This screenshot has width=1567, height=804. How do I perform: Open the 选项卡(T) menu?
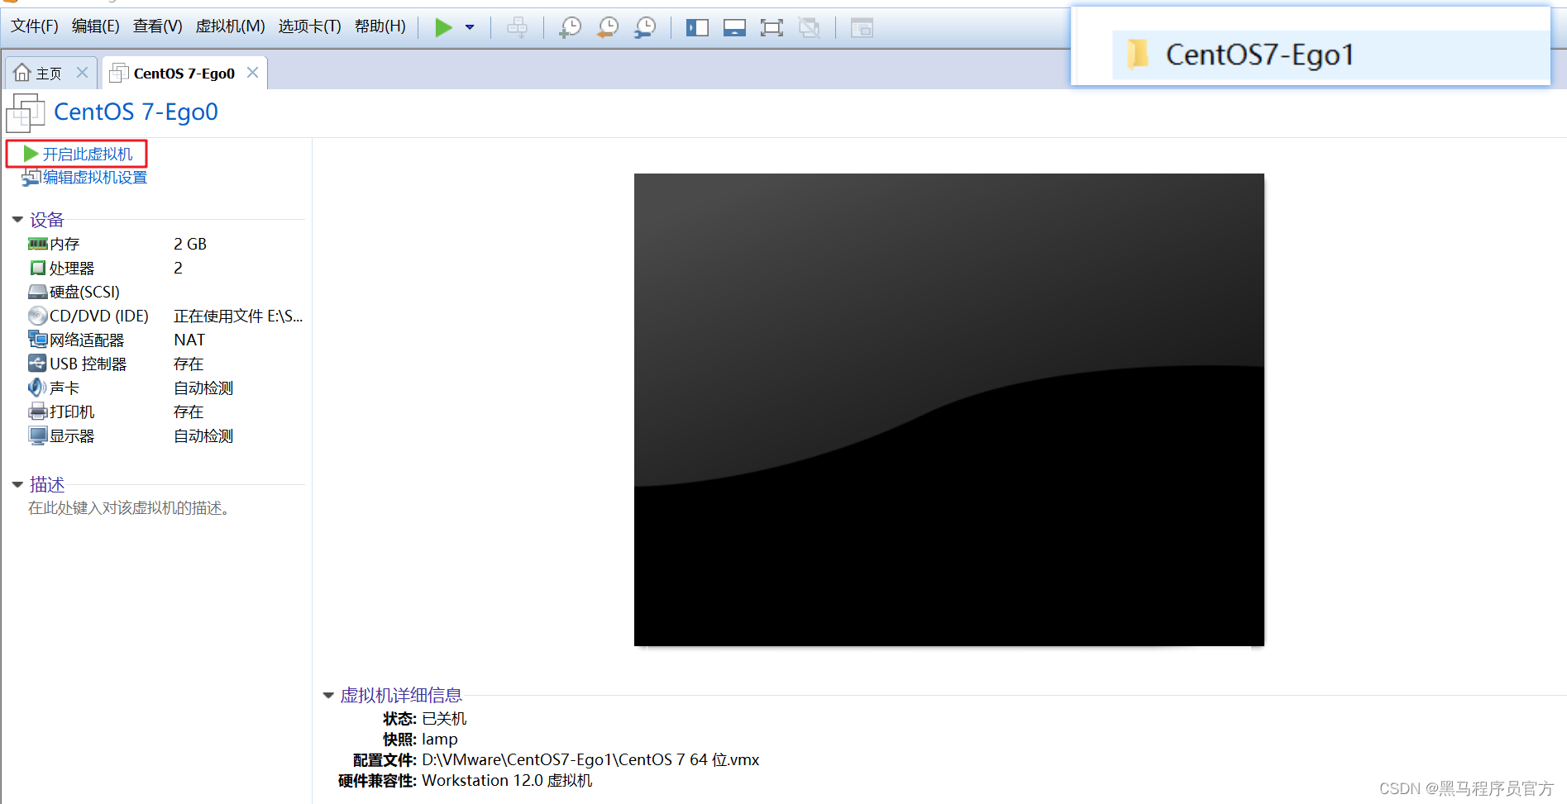pyautogui.click(x=310, y=26)
